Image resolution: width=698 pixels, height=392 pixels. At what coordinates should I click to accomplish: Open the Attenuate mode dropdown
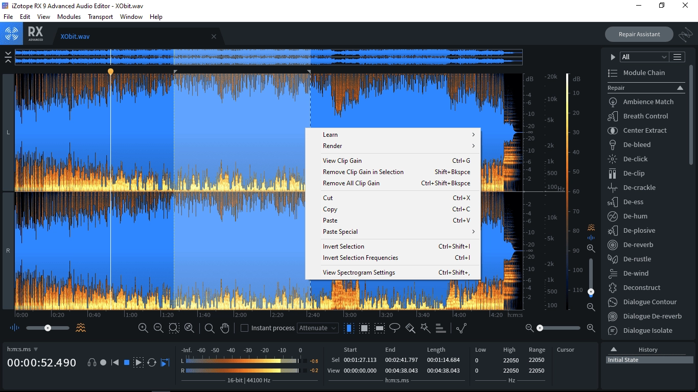pos(318,328)
